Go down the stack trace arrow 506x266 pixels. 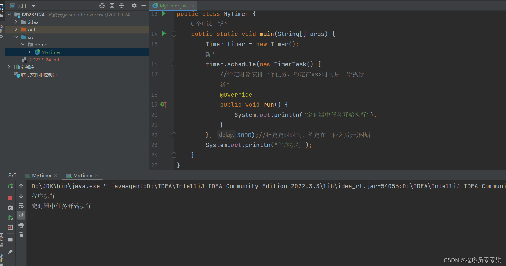[x=21, y=196]
